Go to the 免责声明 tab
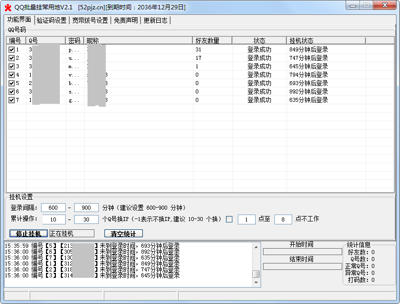 (126, 20)
